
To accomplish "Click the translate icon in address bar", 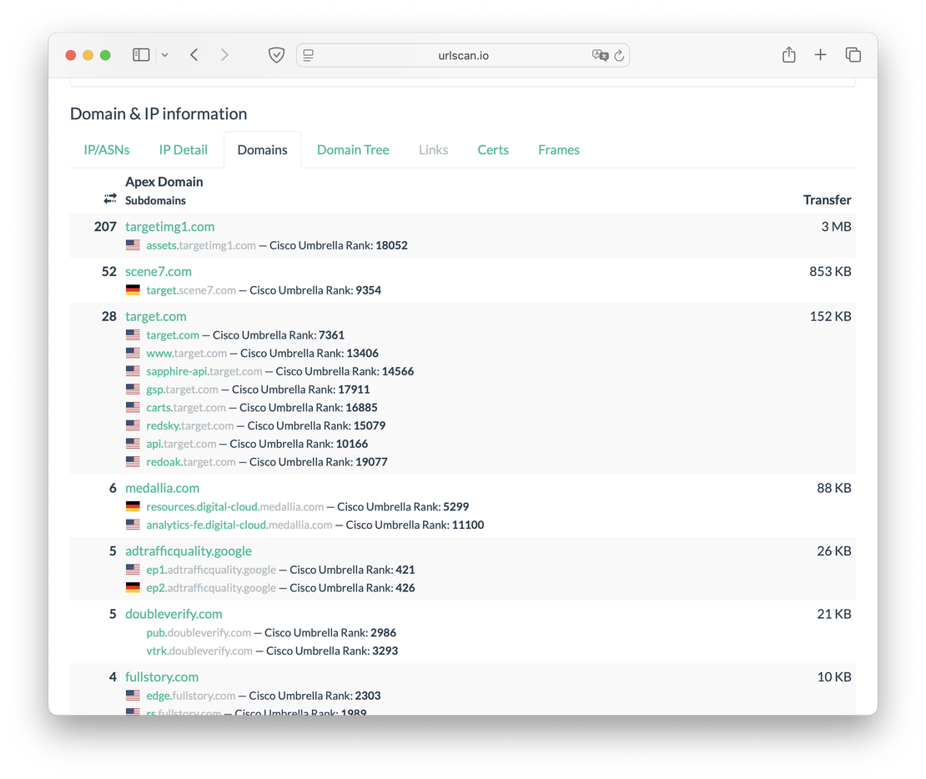I will tap(599, 56).
